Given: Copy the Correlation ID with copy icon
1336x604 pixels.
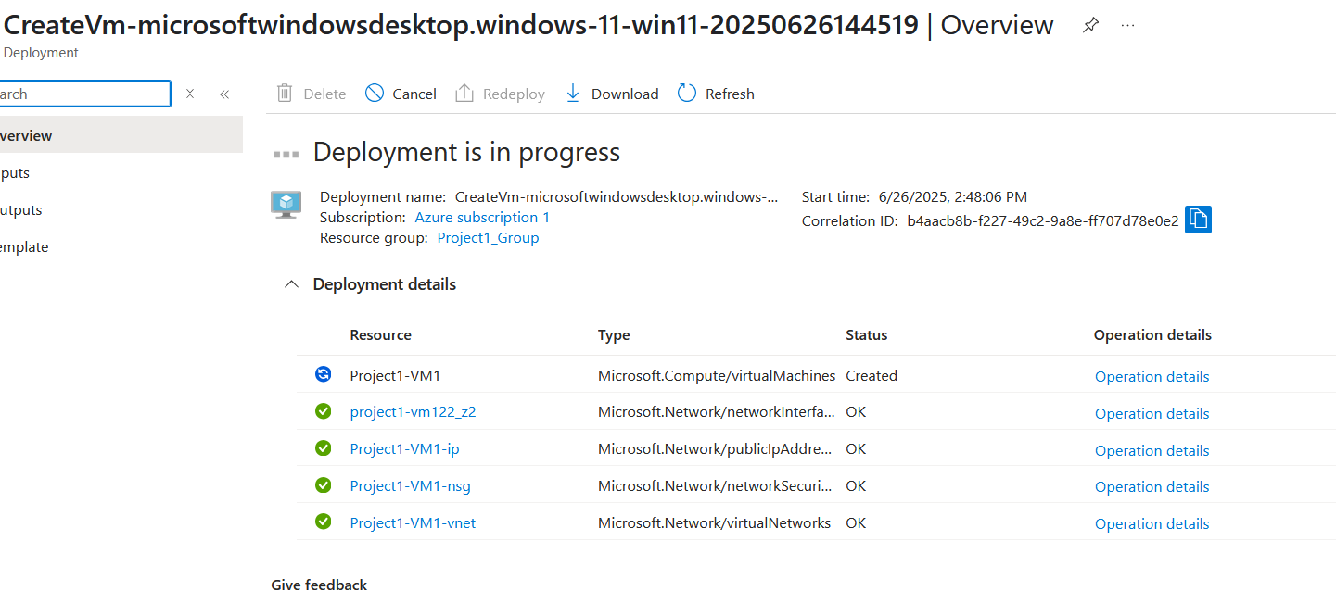Looking at the screenshot, I should [1199, 220].
